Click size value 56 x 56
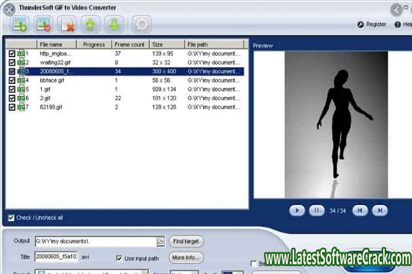 [161, 80]
